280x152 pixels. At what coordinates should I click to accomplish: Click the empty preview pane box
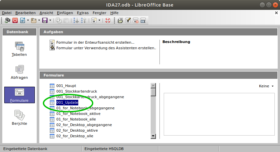(x=219, y=114)
